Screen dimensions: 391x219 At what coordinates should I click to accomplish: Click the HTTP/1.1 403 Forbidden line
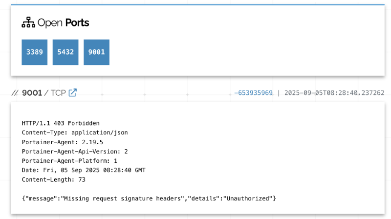pos(61,123)
